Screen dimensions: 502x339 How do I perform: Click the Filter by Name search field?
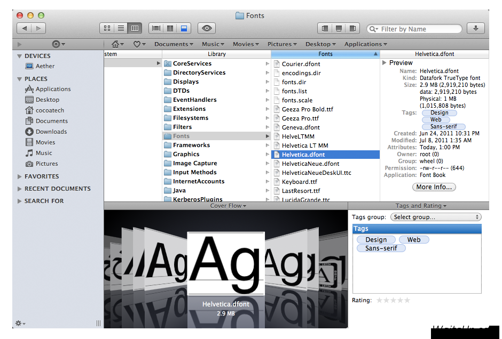pos(419,29)
